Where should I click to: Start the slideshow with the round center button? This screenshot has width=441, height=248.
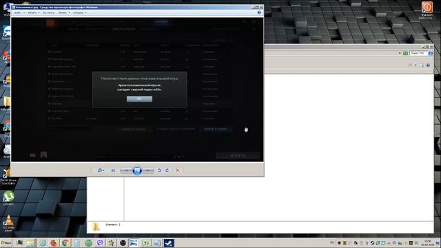137,170
